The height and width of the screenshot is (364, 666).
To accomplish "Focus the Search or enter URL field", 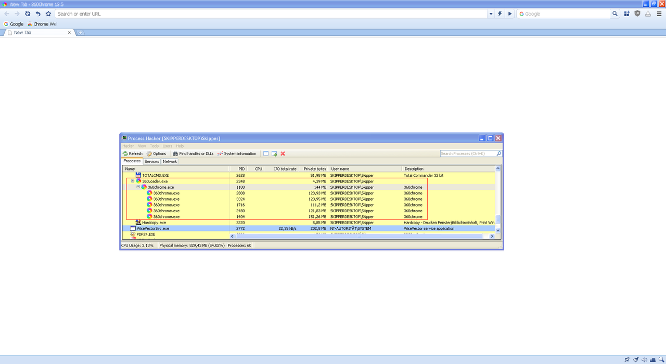I will (271, 14).
